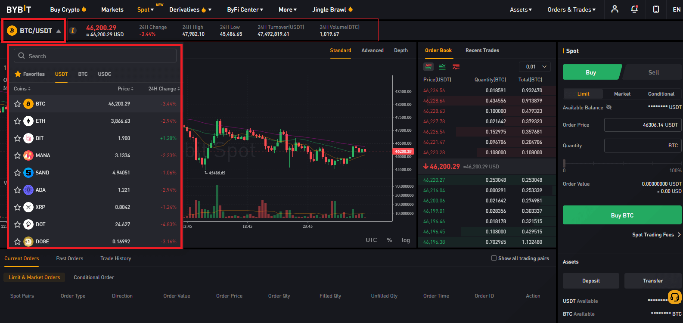Hide available balance with eye icon
Screen dimensions: 683x323
(x=609, y=107)
